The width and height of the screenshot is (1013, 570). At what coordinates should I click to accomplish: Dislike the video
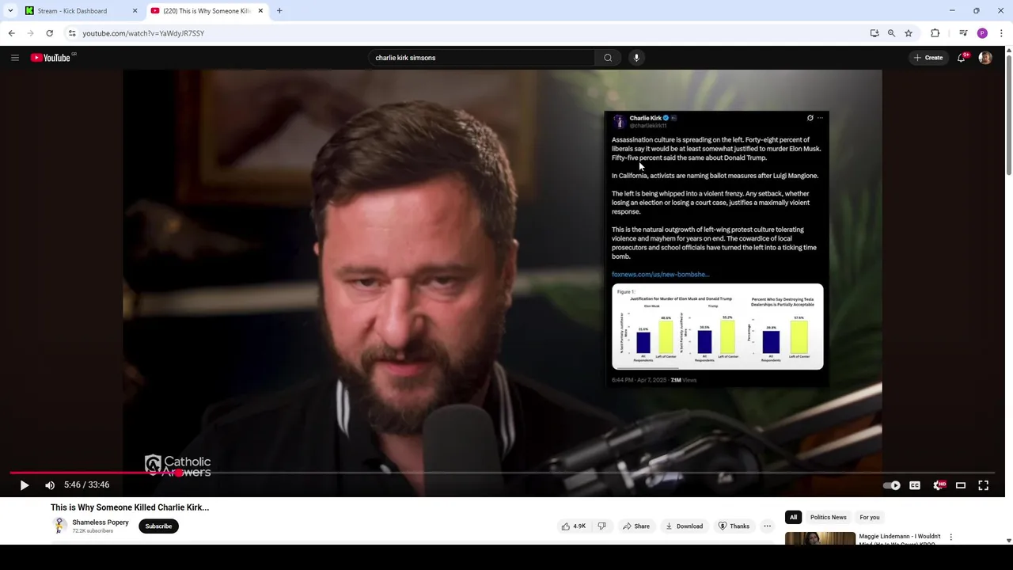pyautogui.click(x=602, y=526)
